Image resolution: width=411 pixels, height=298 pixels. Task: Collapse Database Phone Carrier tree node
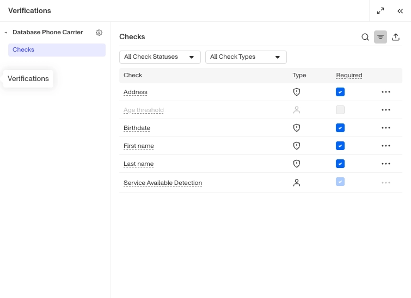point(6,33)
